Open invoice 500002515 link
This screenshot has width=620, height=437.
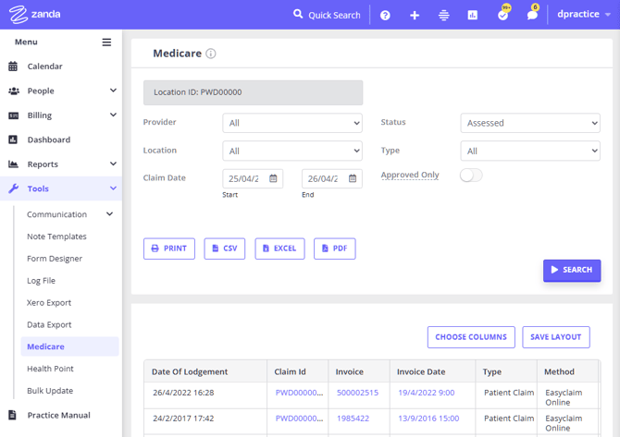click(356, 393)
